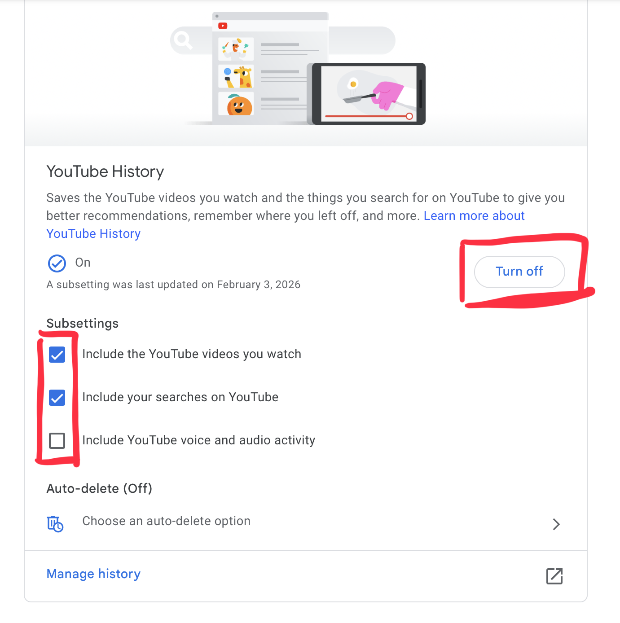Click the pumpkin character thumbnail in the illustration
The image size is (620, 623).
pos(236,104)
